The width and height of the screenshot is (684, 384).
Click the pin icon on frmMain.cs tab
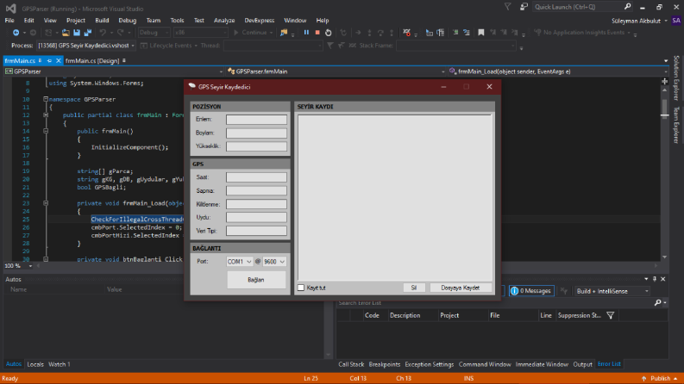[49, 61]
